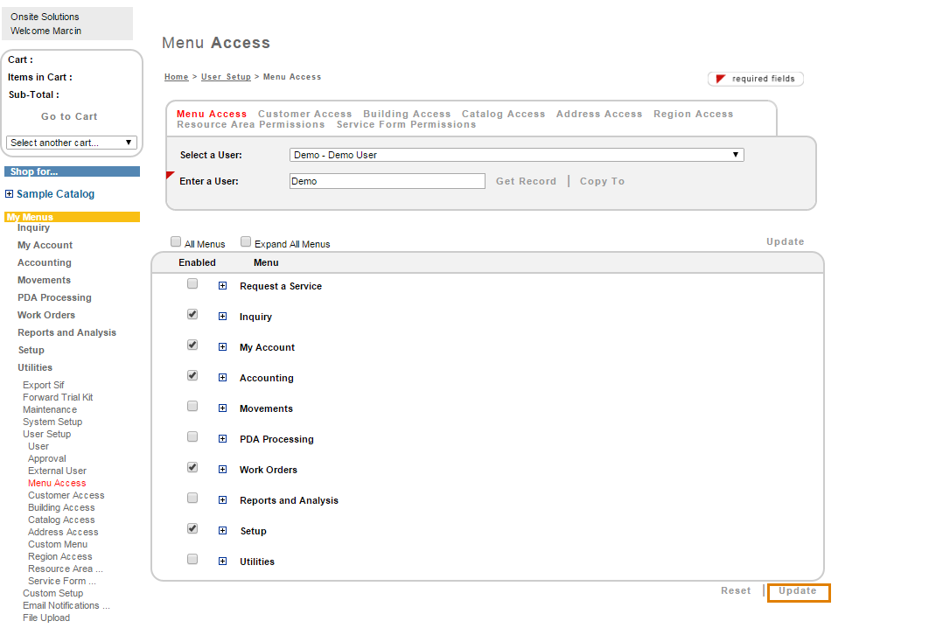
Task: Expand the Accounting plus icon in table
Action: coord(222,378)
